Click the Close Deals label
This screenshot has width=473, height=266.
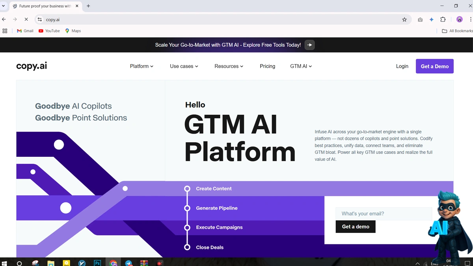pos(210,247)
